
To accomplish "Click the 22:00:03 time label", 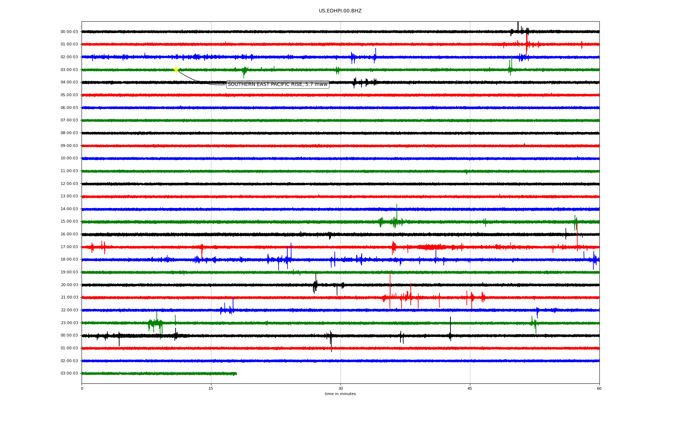I will pos(69,310).
